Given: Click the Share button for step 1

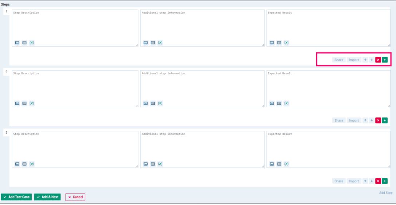Looking at the screenshot, I should [339, 60].
